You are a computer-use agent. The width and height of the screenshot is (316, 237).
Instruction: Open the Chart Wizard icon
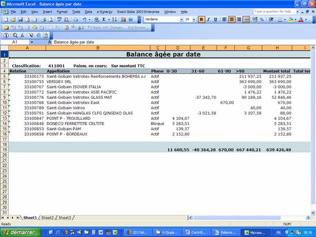coord(123,19)
